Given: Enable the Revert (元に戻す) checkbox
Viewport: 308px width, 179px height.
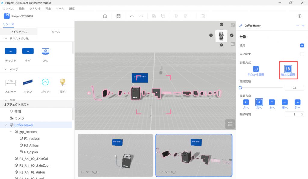Looking at the screenshot, I should coord(302,54).
